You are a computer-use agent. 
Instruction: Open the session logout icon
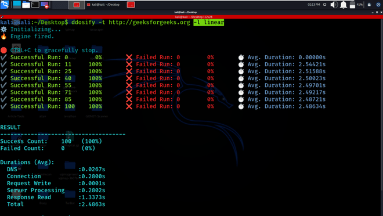point(378,5)
